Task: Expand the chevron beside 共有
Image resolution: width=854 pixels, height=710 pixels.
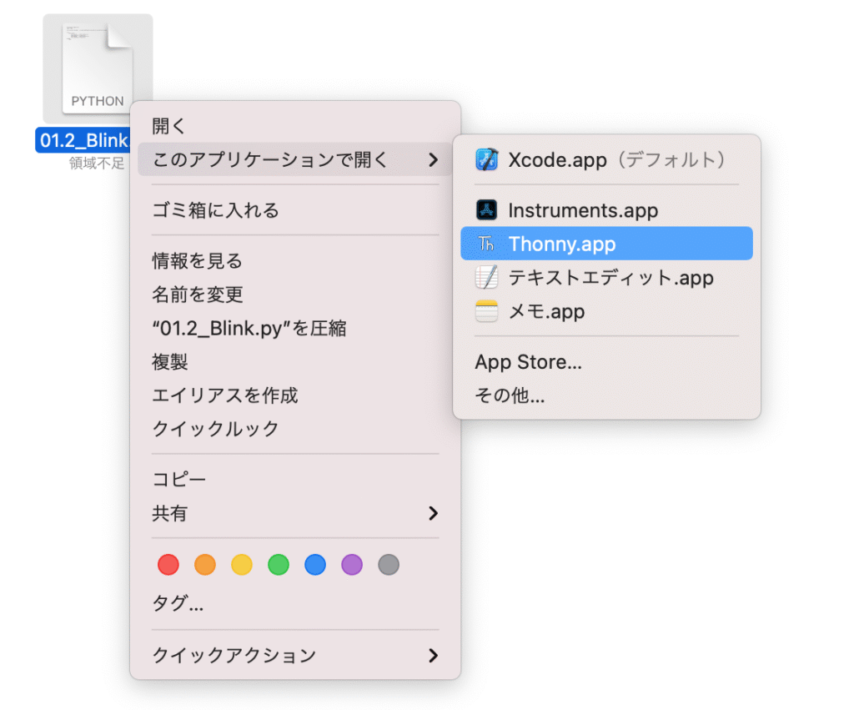Action: [x=433, y=513]
